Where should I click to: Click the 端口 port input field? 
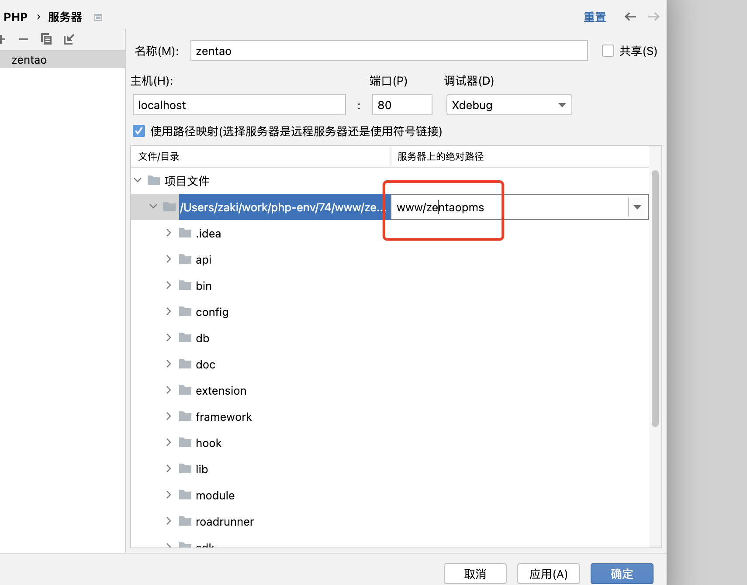402,105
